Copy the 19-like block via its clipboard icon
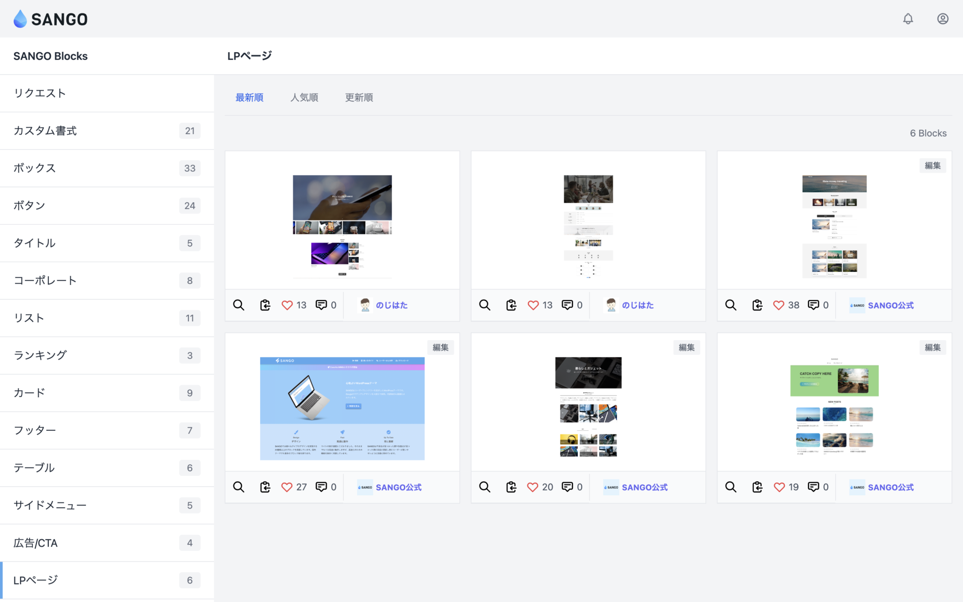The image size is (963, 602). 757,487
